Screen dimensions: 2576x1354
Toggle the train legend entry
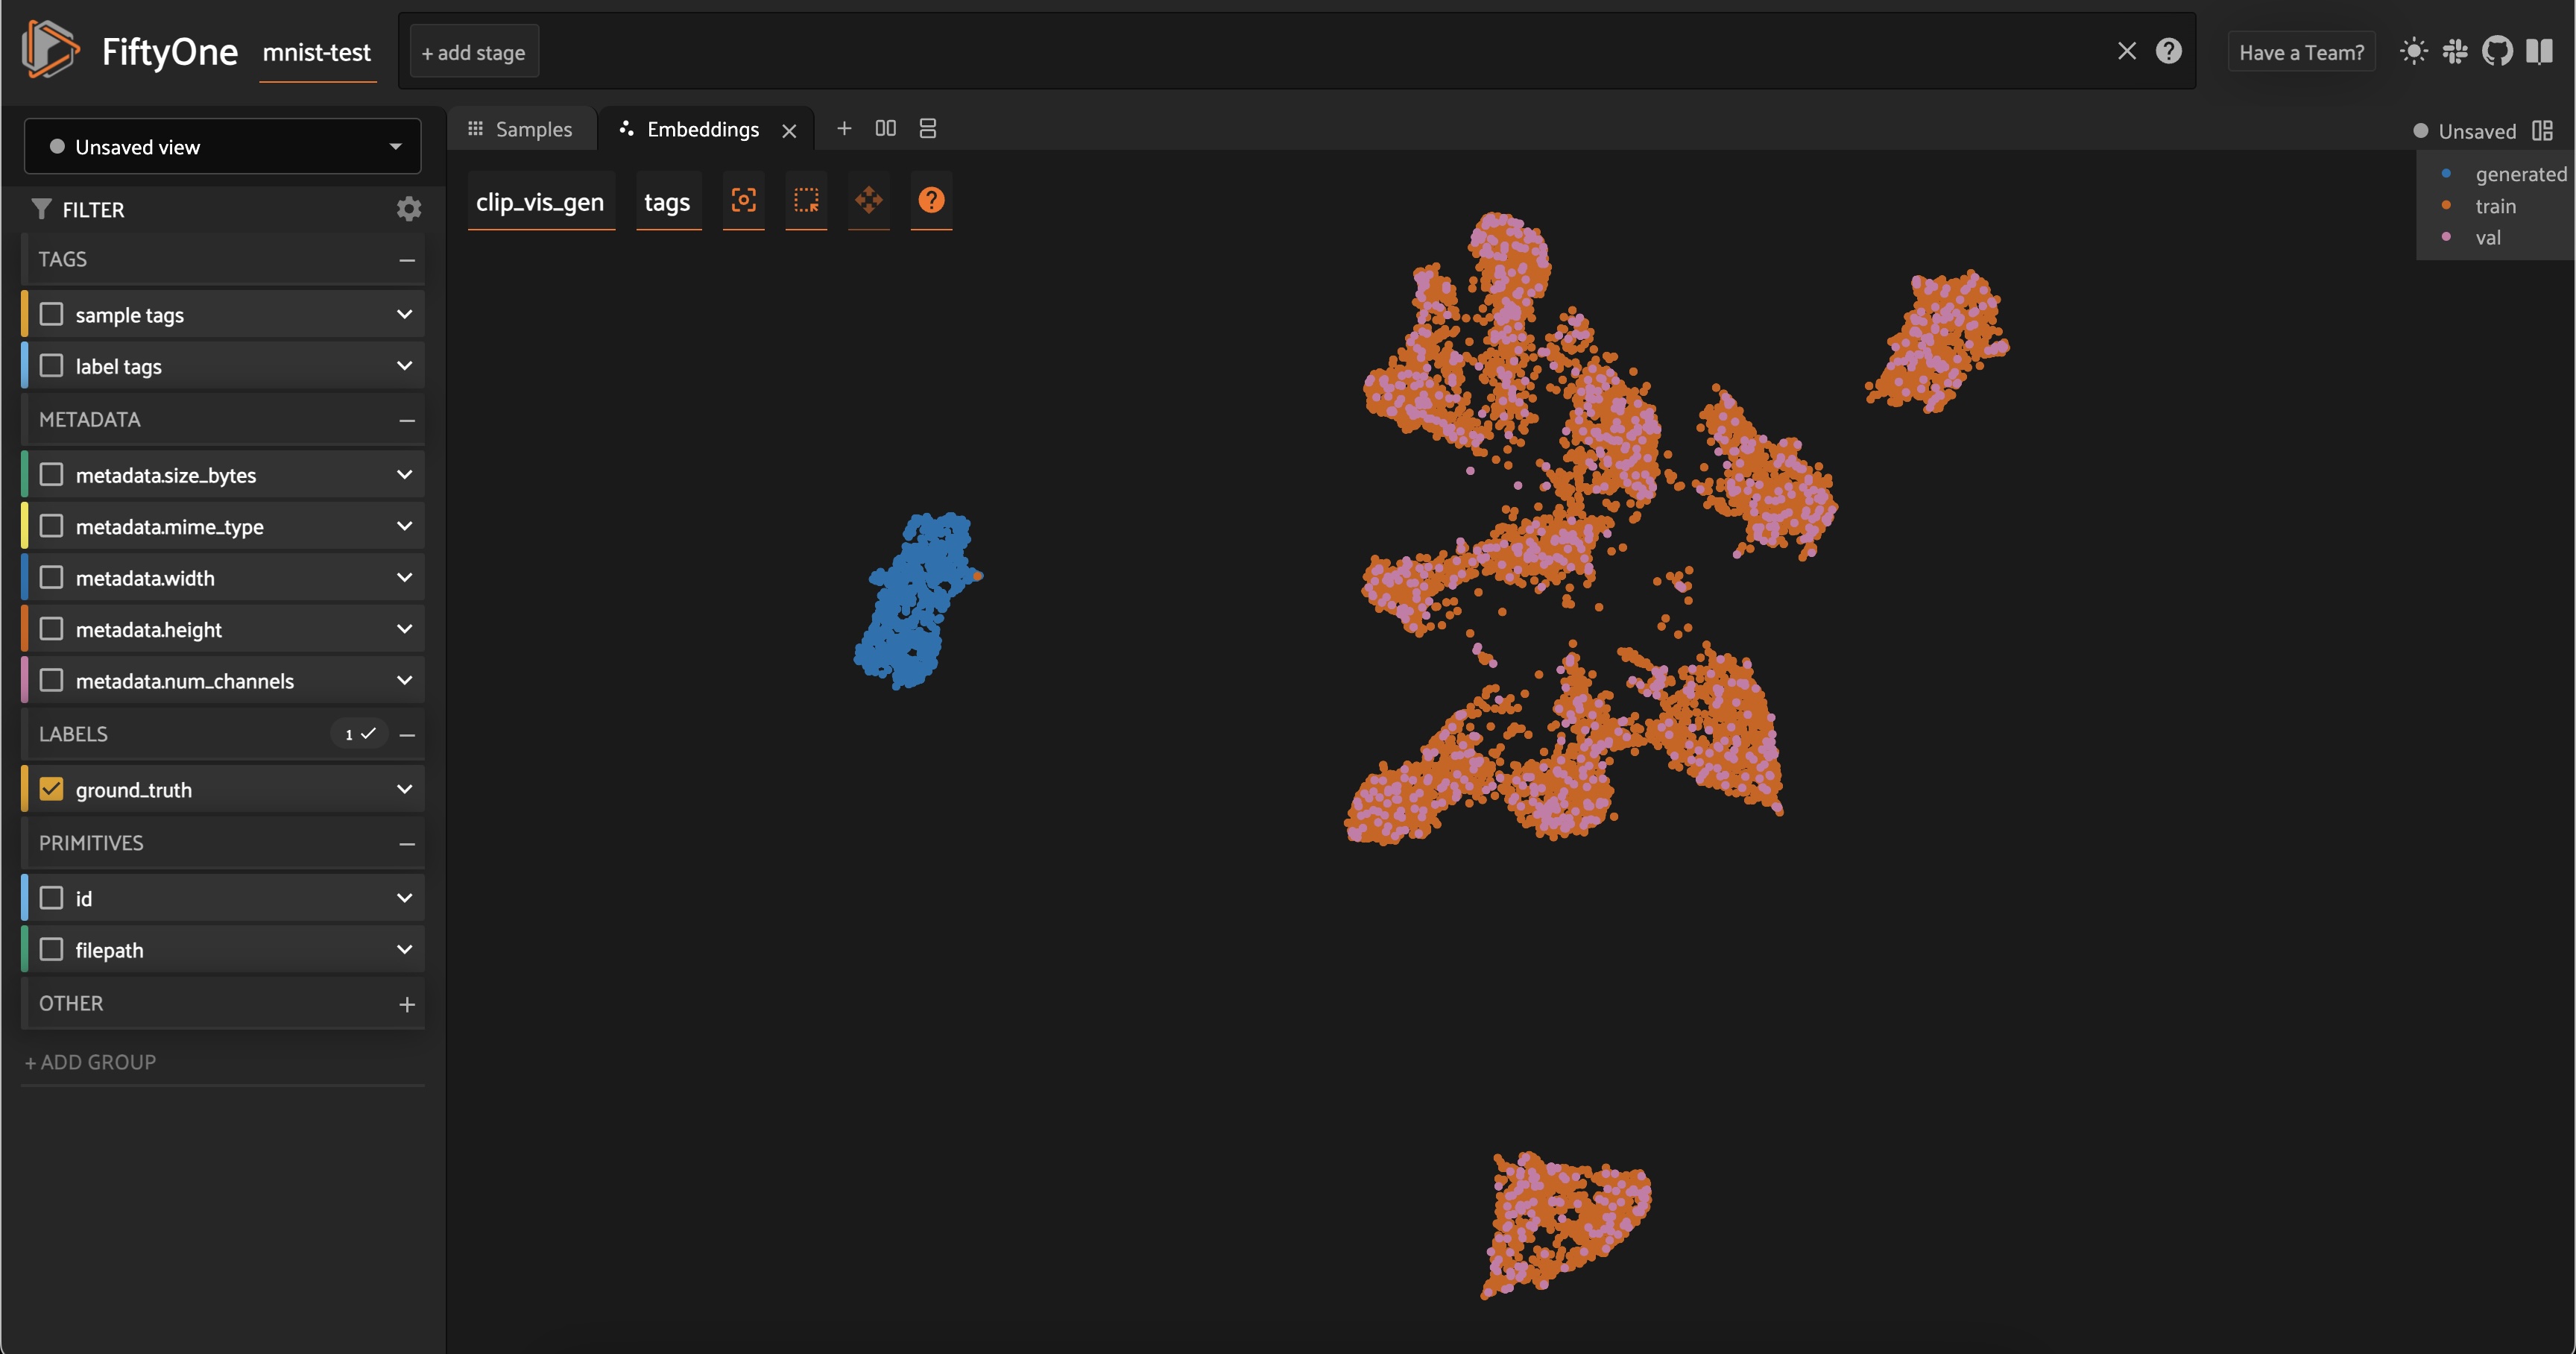pyautogui.click(x=2481, y=206)
